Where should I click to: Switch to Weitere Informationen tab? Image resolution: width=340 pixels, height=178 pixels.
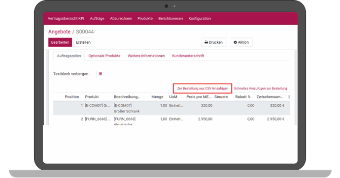(x=146, y=56)
